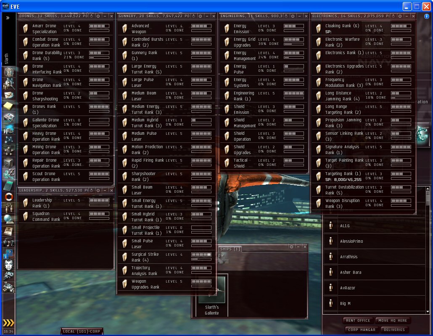Image resolution: width=433 pixels, height=336 pixels.
Task: Toggle the starburst icon in Leadership window header
Action: click(91, 190)
